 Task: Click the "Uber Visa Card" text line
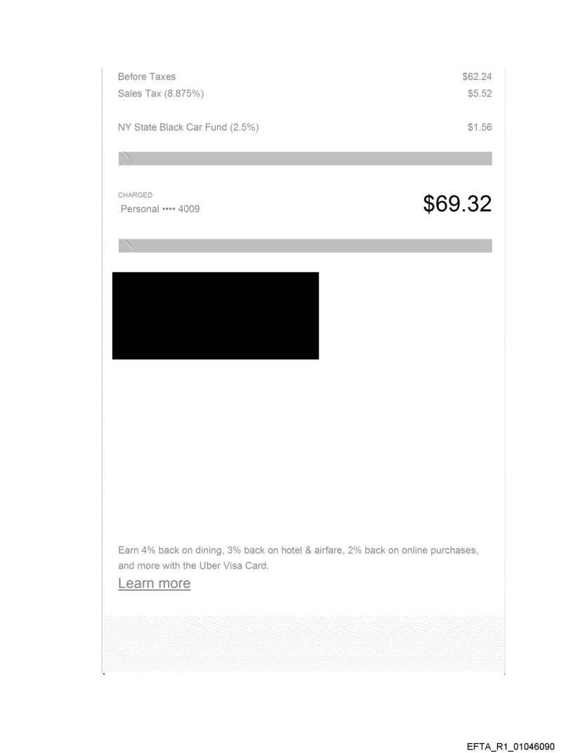[193, 566]
